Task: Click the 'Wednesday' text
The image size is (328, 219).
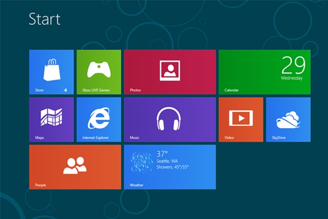Action: point(291,78)
